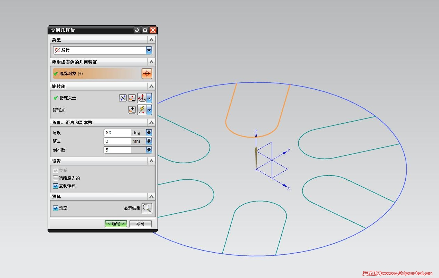The image size is (439, 278).
Task: Open the vector type dropdown arrow
Action: click(x=149, y=98)
